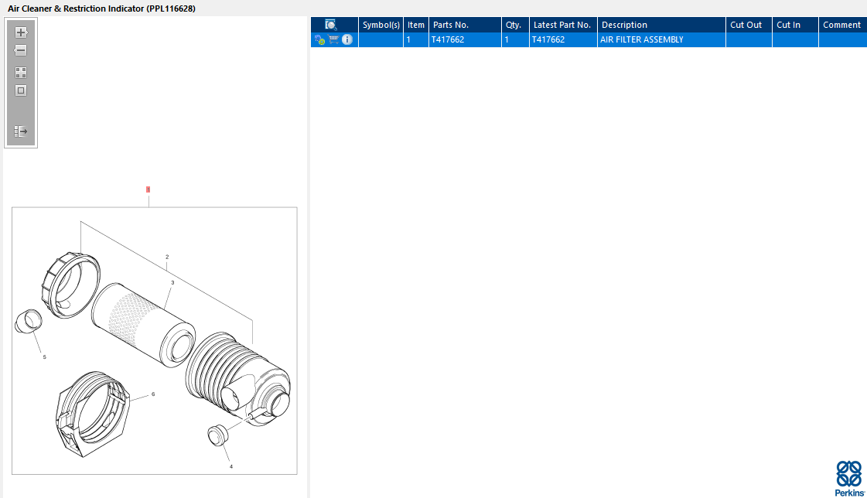Click the single-square fit view icon
This screenshot has height=498, width=867.
(21, 90)
